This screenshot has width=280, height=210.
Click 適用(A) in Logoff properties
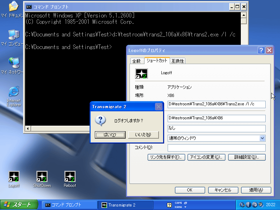(256, 190)
